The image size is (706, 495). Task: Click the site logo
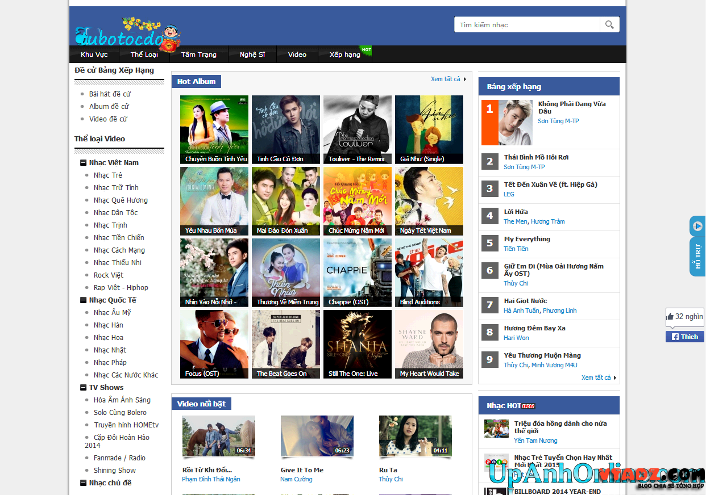pos(128,35)
